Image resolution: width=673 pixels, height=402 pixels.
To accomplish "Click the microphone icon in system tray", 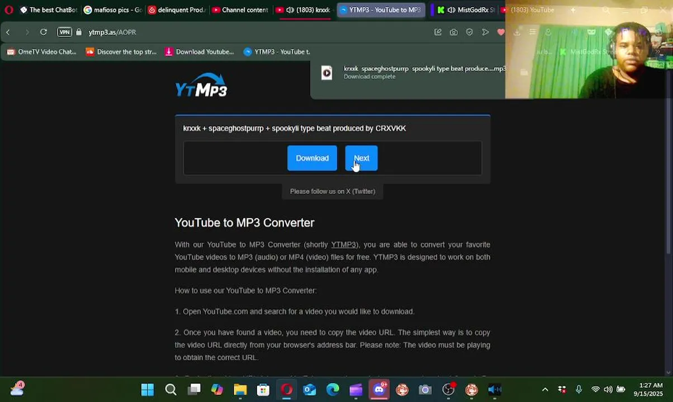I will pyautogui.click(x=579, y=390).
